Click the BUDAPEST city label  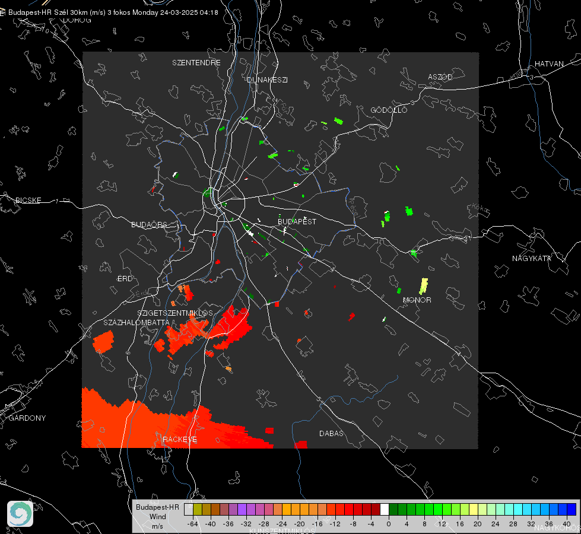click(x=297, y=221)
